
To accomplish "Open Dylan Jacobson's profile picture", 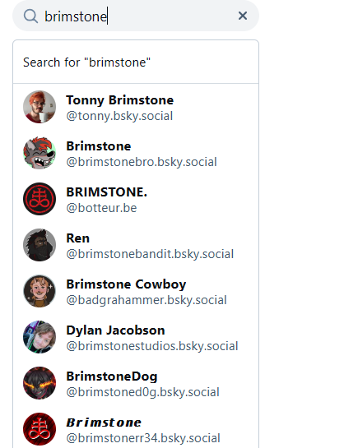I will click(x=40, y=337).
